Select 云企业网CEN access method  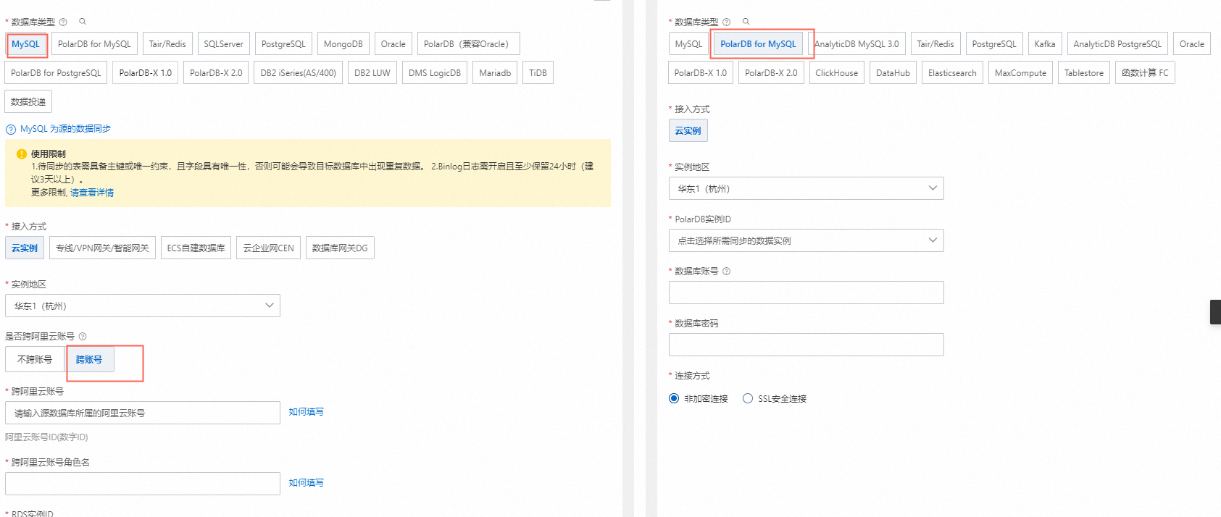click(x=268, y=248)
